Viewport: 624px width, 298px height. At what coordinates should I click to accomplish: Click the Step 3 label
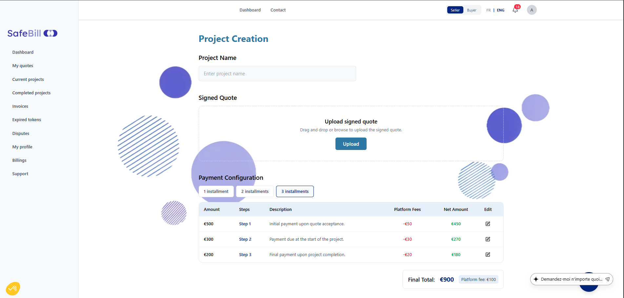(245, 254)
